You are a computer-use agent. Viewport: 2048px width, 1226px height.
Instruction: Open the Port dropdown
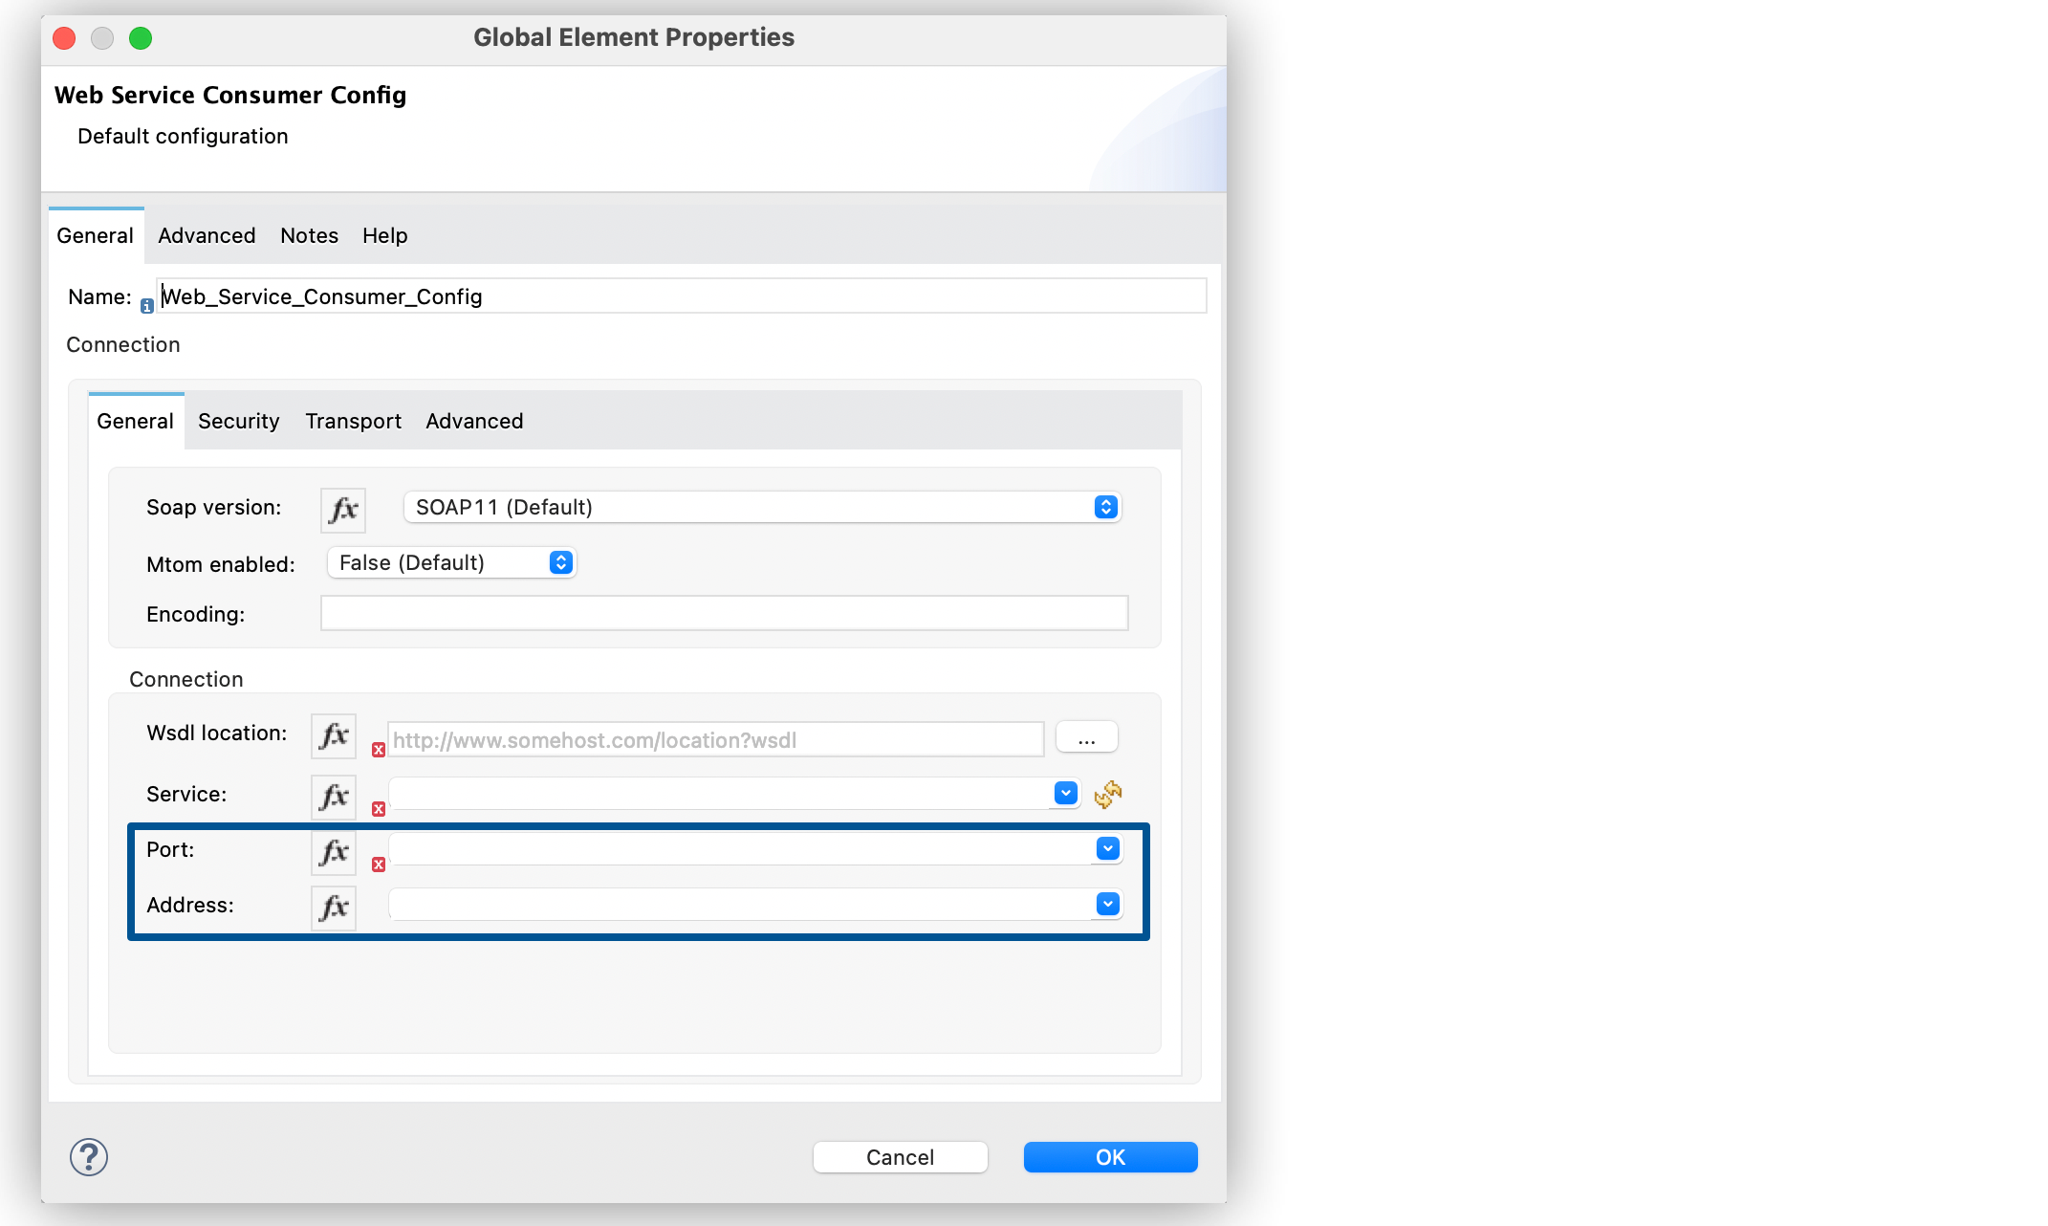tap(1106, 848)
